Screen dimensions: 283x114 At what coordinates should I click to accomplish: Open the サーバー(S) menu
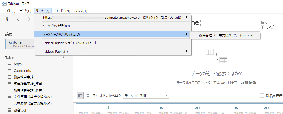43,11
